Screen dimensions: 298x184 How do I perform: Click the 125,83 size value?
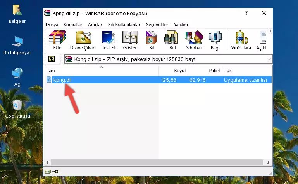[169, 80]
